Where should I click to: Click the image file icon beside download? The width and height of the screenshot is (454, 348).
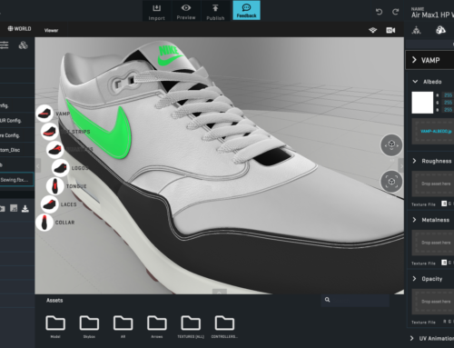pyautogui.click(x=14, y=208)
